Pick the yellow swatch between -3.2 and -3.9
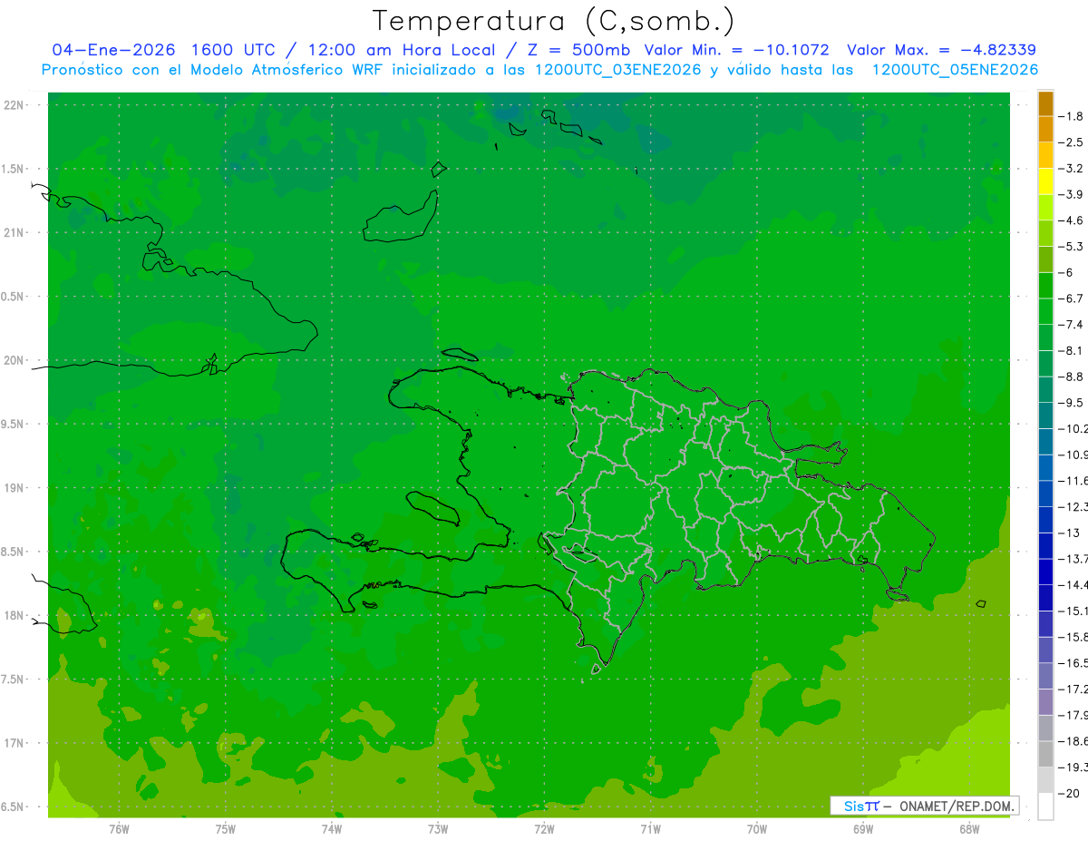The width and height of the screenshot is (1088, 841). click(1045, 181)
